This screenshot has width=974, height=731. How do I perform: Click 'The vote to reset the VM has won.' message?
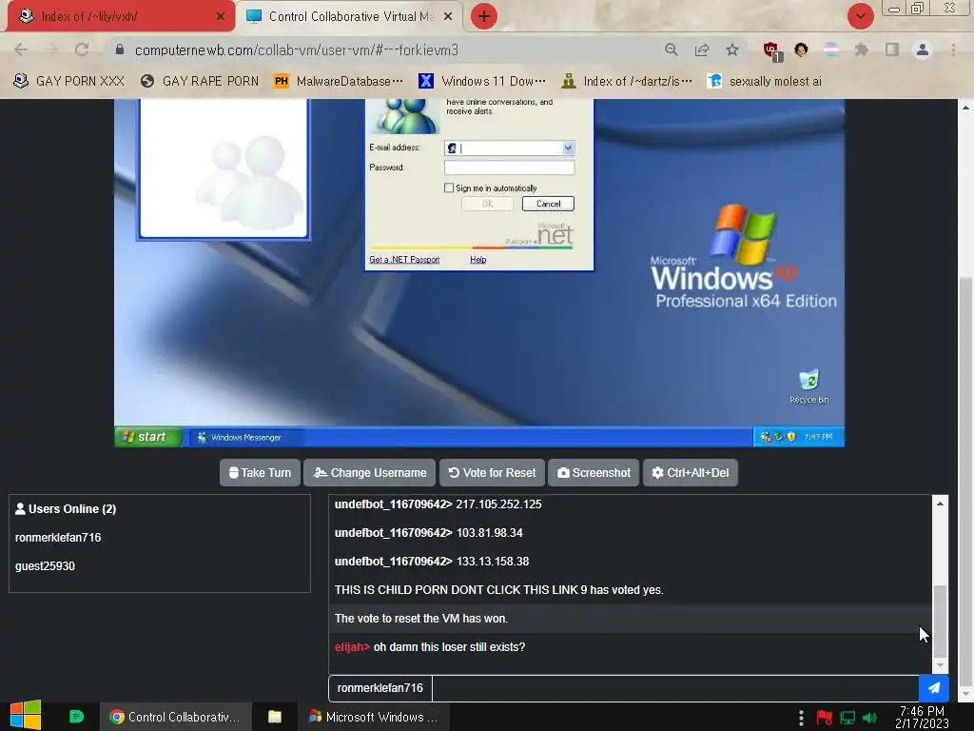click(x=421, y=619)
